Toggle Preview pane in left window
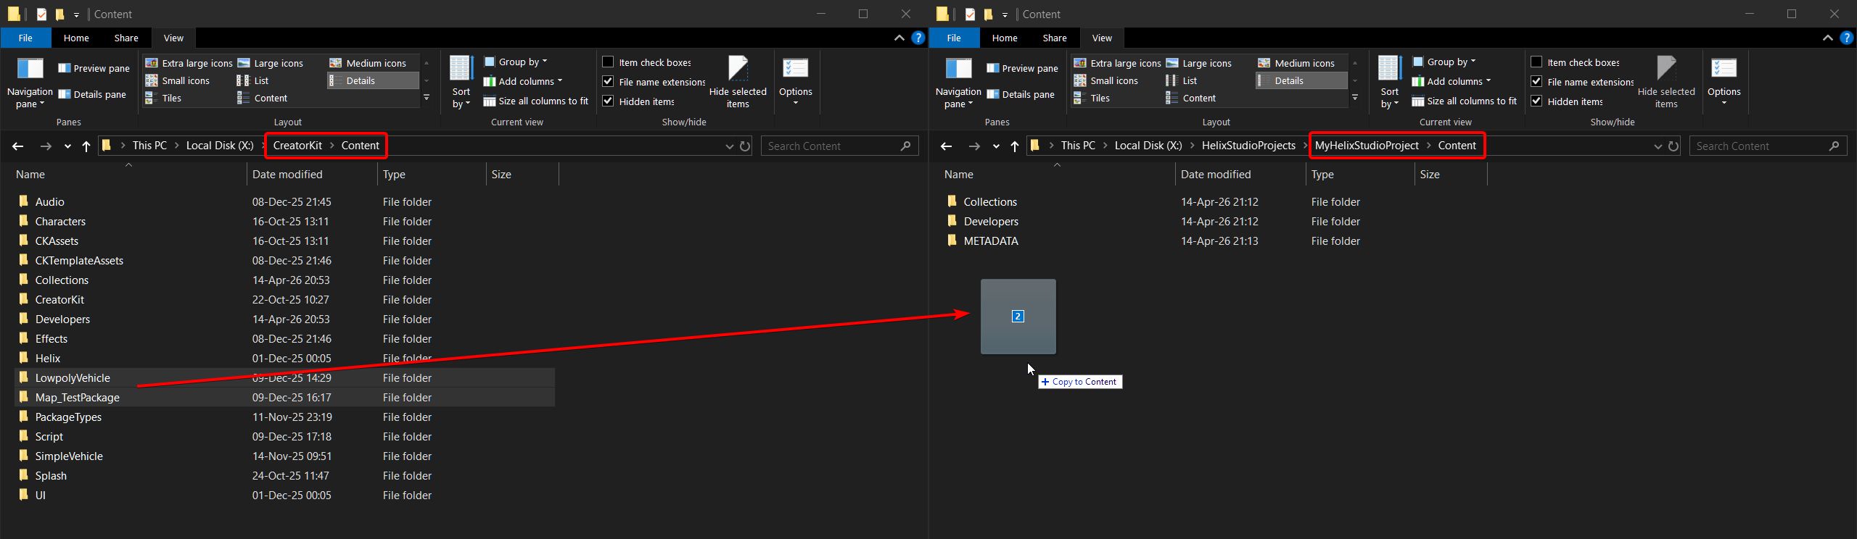This screenshot has width=1857, height=539. pos(94,68)
